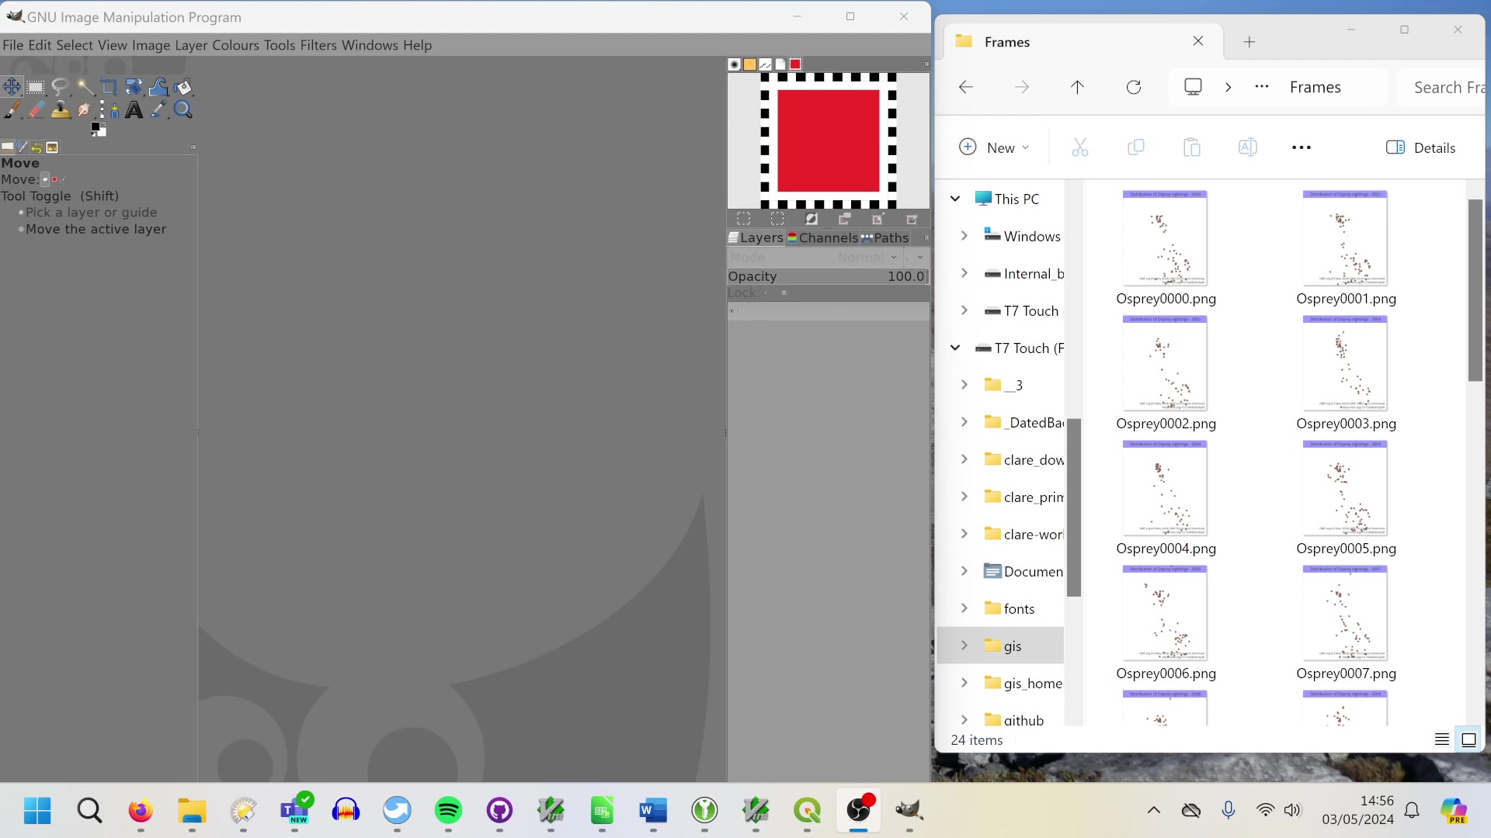Toggle details list view in Explorer
1491x838 pixels.
pyautogui.click(x=1442, y=739)
